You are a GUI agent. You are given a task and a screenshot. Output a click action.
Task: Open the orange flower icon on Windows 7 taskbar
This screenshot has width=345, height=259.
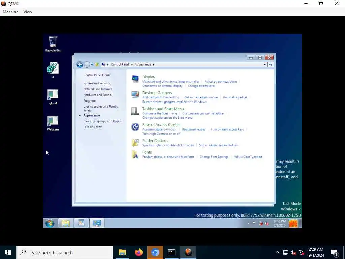click(293, 223)
